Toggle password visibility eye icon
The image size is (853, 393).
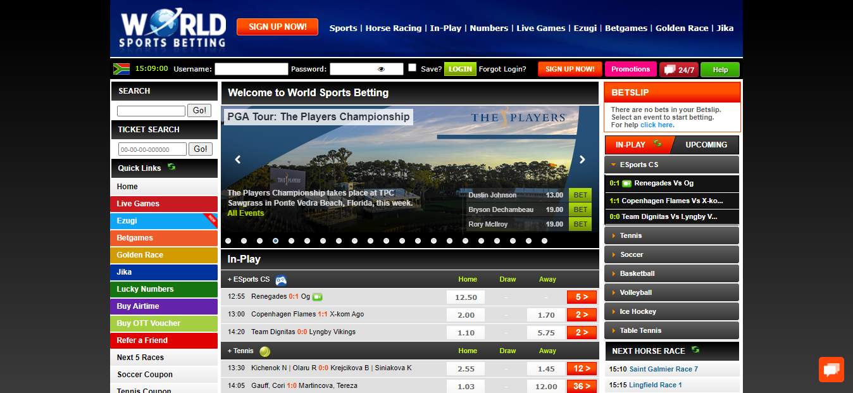(381, 70)
